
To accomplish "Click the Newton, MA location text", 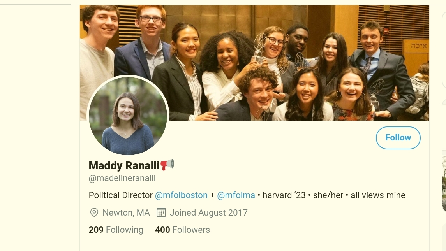I will 126,212.
